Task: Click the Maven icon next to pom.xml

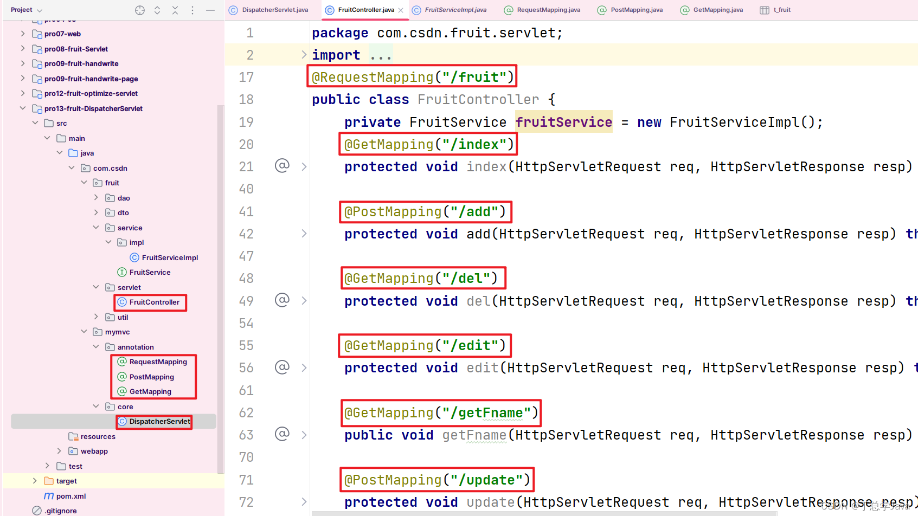Action: click(49, 496)
